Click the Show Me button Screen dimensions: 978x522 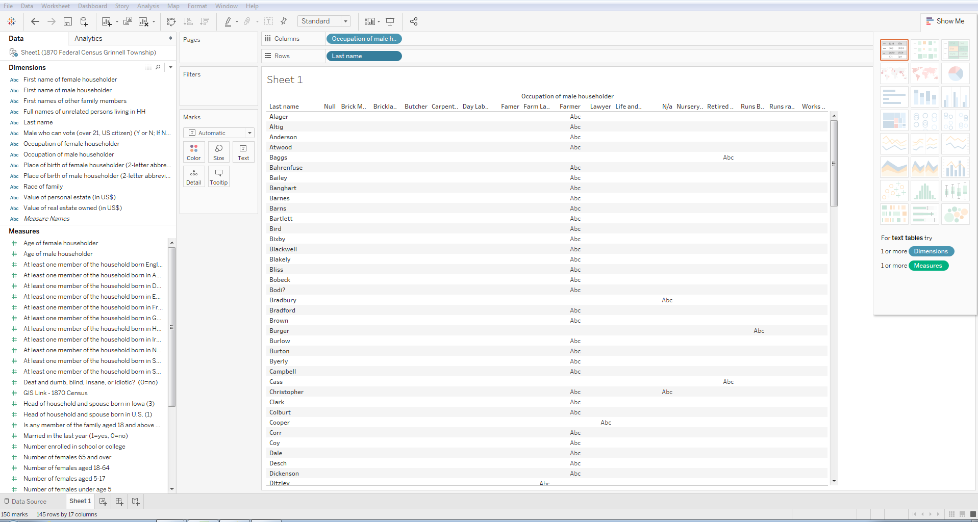pyautogui.click(x=945, y=21)
